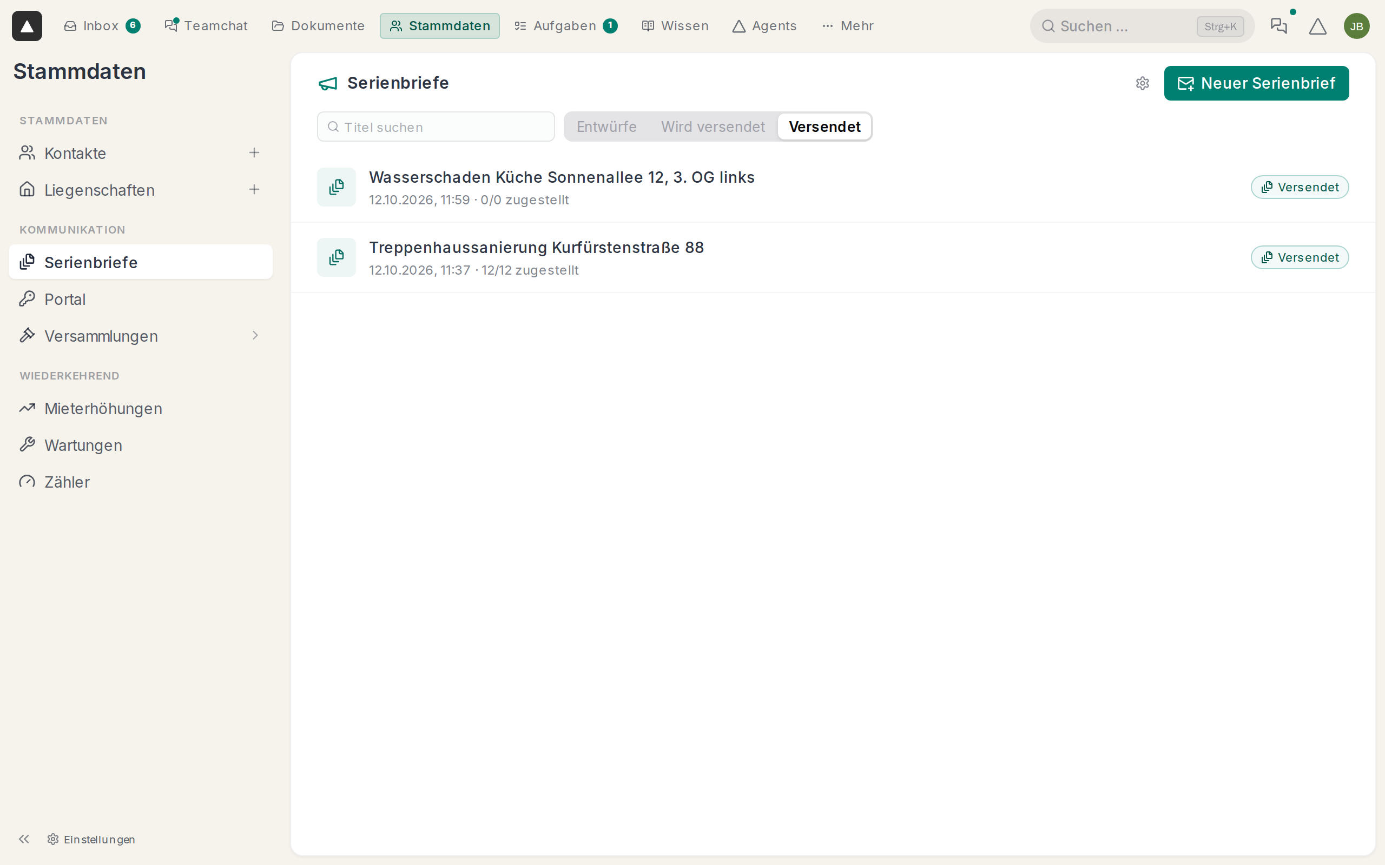This screenshot has height=865, width=1385.
Task: Open the Portal sidebar entry
Action: 140,298
